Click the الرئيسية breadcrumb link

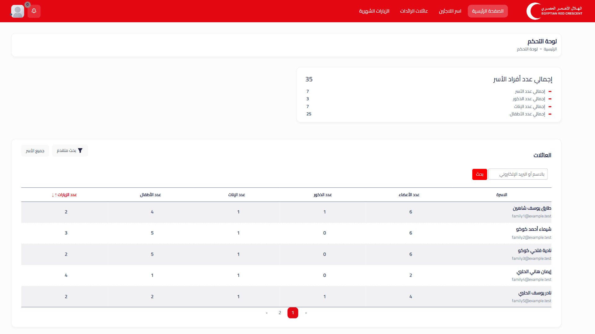point(550,49)
